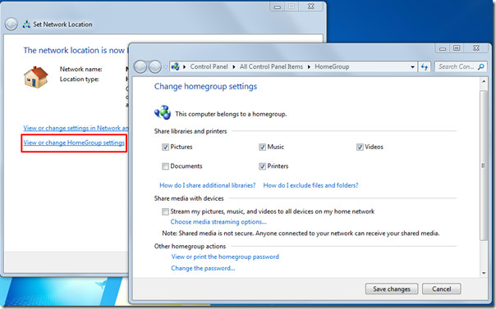This screenshot has height=309, width=496.
Task: Click the search magnifier icon
Action: click(x=481, y=66)
